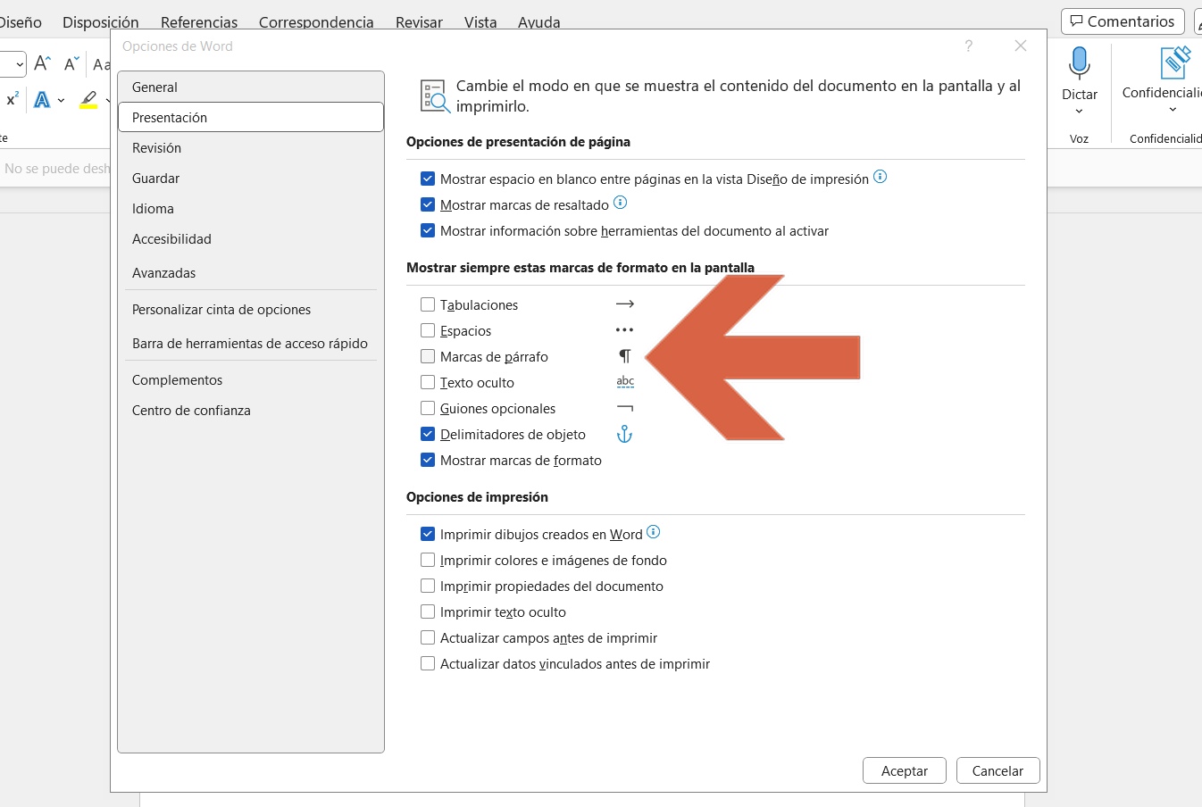Select Presentación in the options sidebar
Viewport: 1202px width, 807px height.
(x=251, y=117)
